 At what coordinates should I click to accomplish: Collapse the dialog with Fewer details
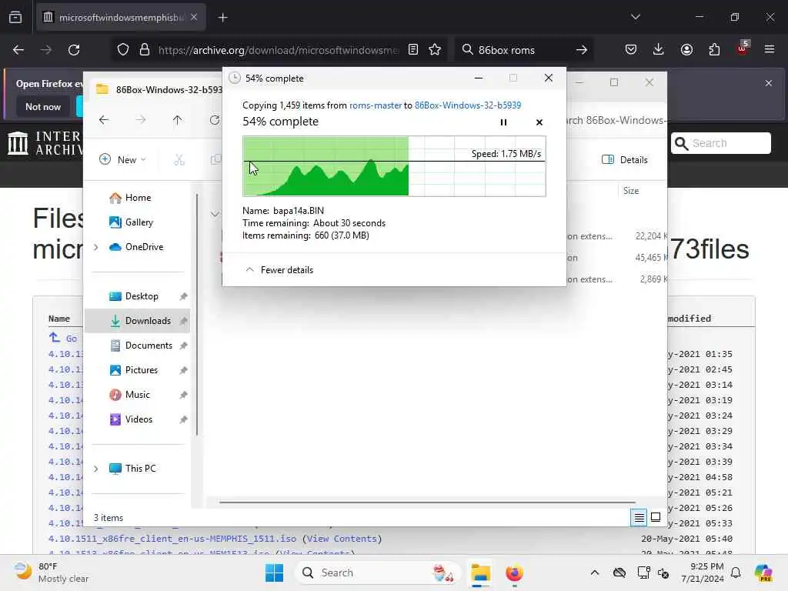tap(279, 270)
